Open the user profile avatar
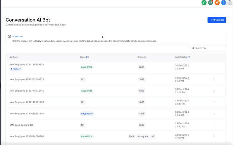The image size is (234, 145). tap(230, 3)
